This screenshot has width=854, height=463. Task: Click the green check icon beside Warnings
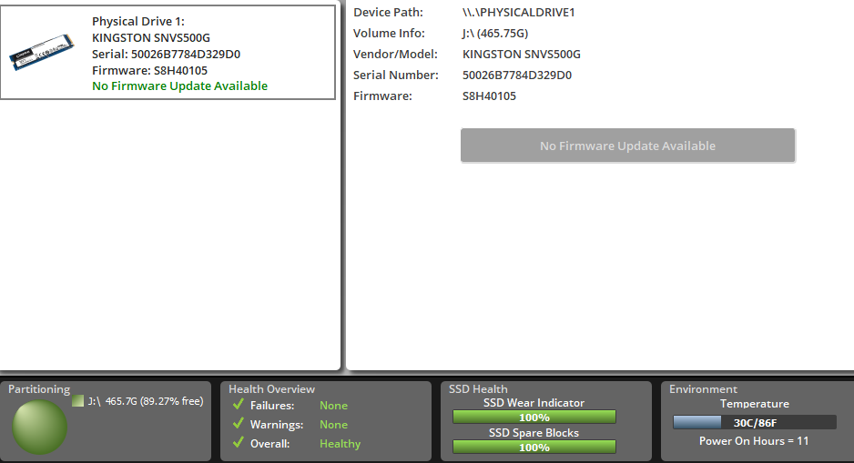[x=238, y=423]
